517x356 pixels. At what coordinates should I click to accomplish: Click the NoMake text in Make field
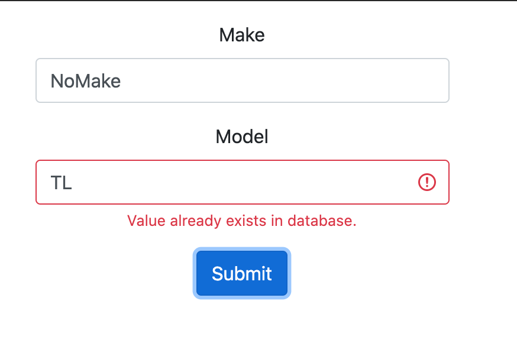pyautogui.click(x=86, y=81)
